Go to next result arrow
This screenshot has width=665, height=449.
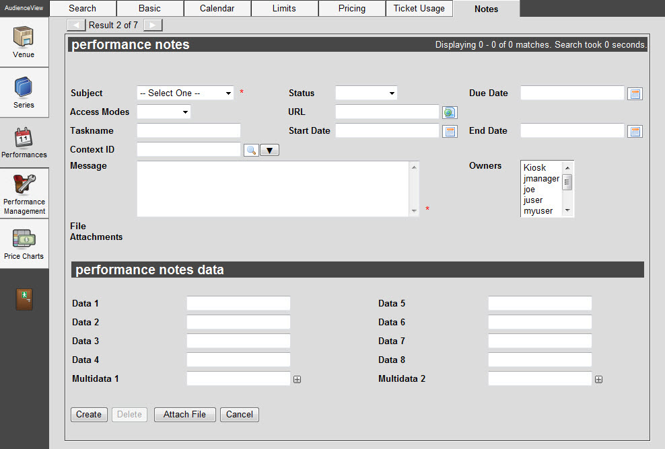153,25
